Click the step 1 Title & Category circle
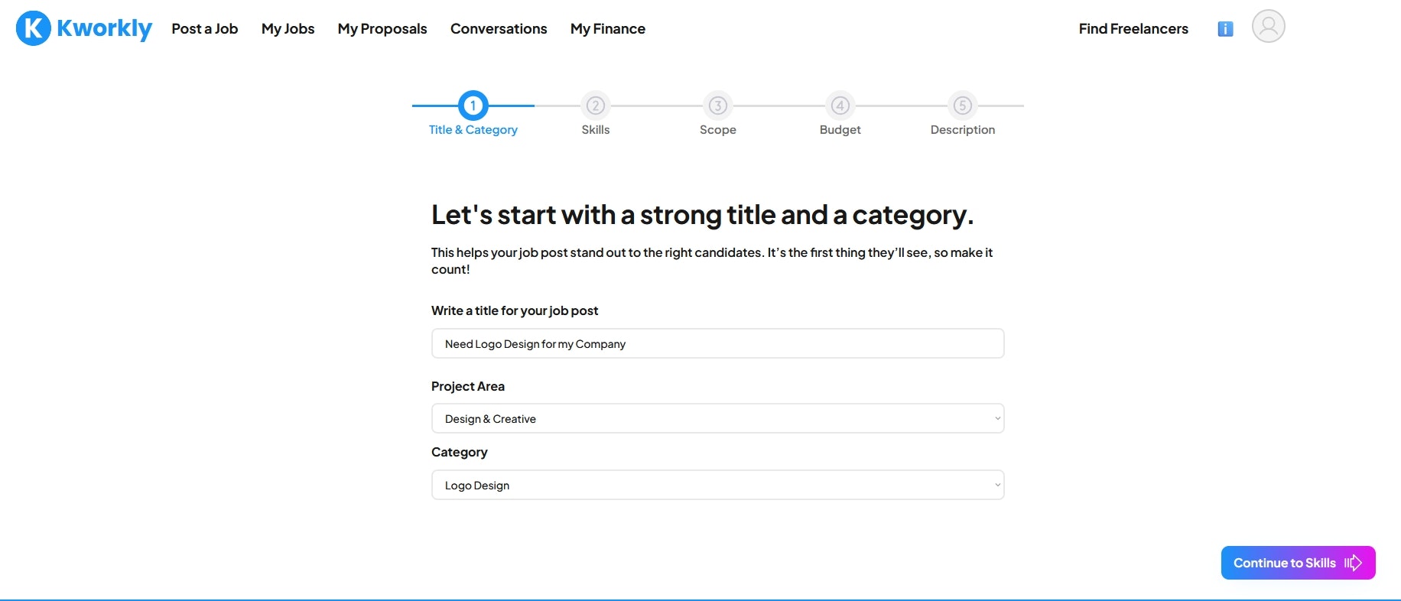The height and width of the screenshot is (601, 1401). pyautogui.click(x=473, y=106)
